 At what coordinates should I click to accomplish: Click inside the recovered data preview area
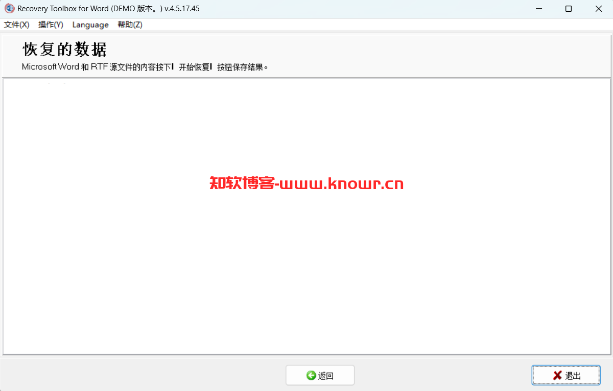pos(306,217)
